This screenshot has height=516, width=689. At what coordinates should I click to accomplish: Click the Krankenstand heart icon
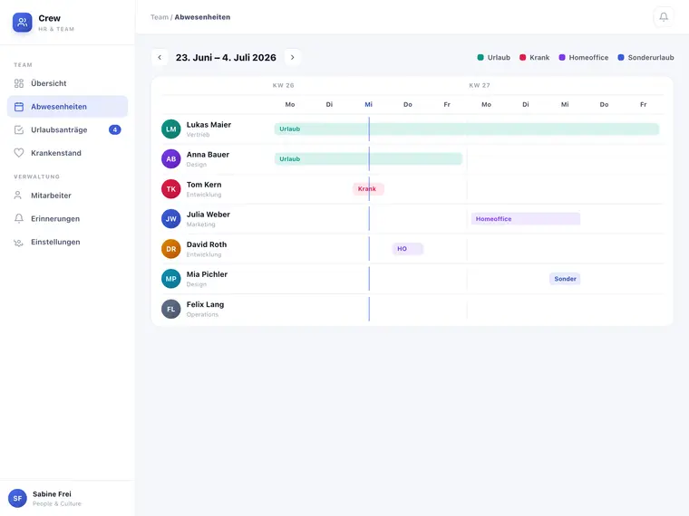19,153
